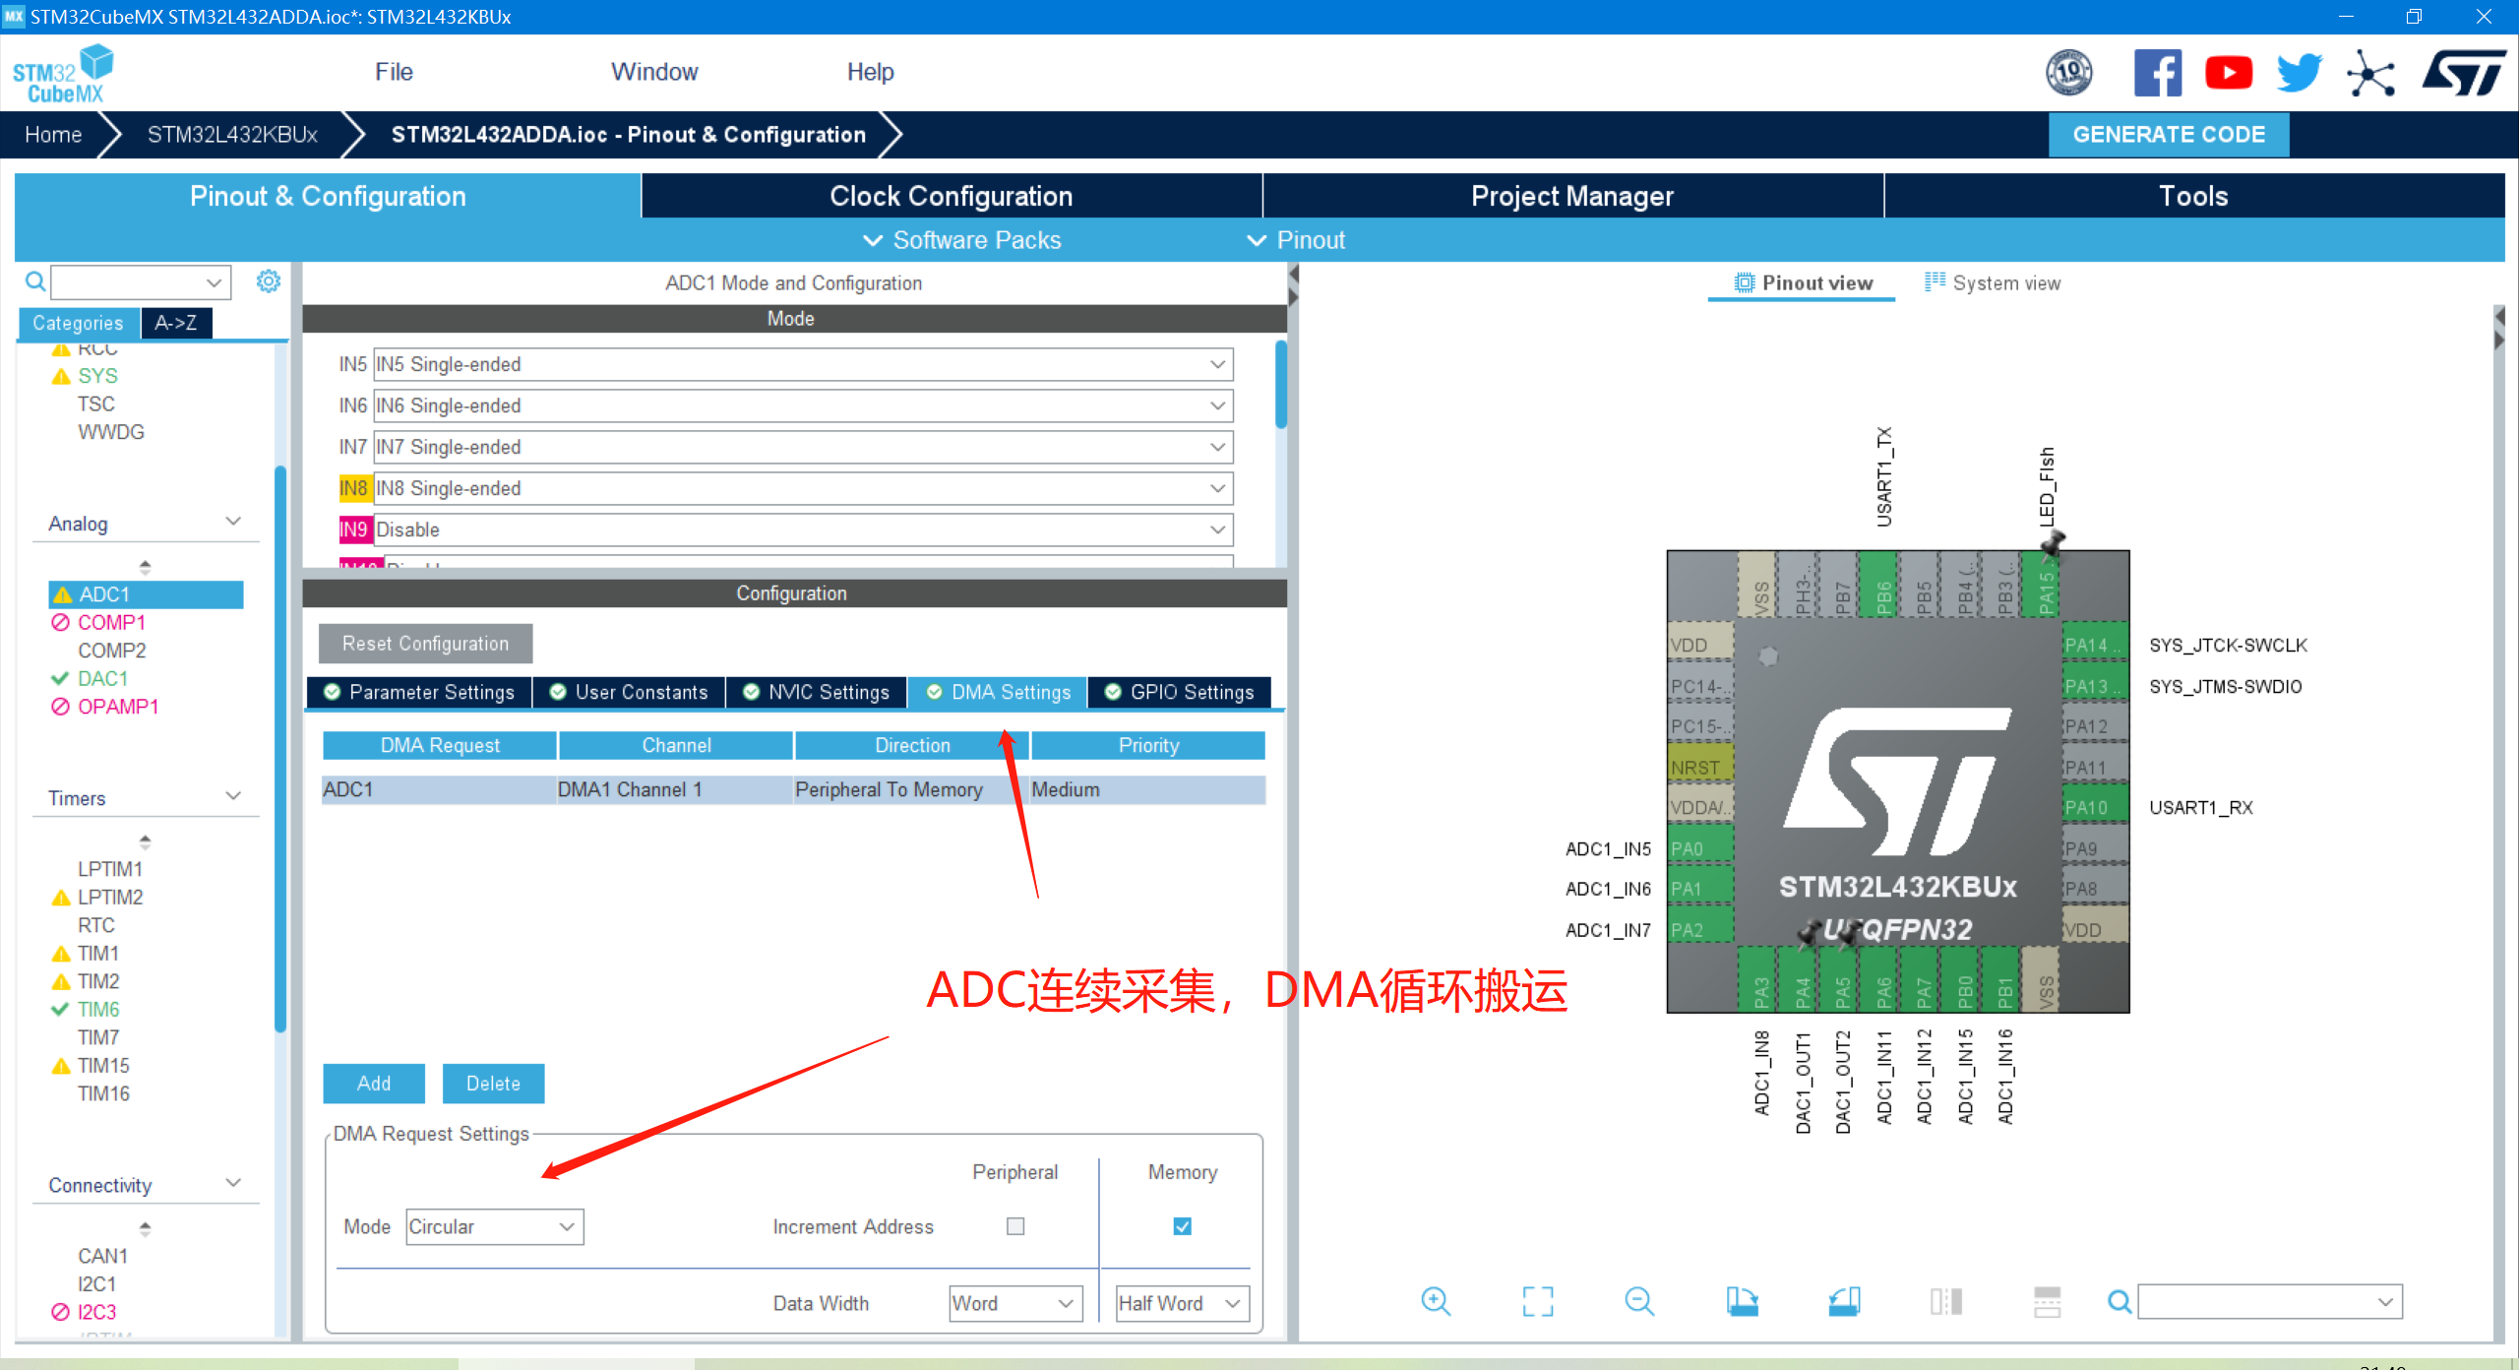Enable Memory Increment Address checkbox
Screen dimensions: 2519x1370
[1182, 1226]
